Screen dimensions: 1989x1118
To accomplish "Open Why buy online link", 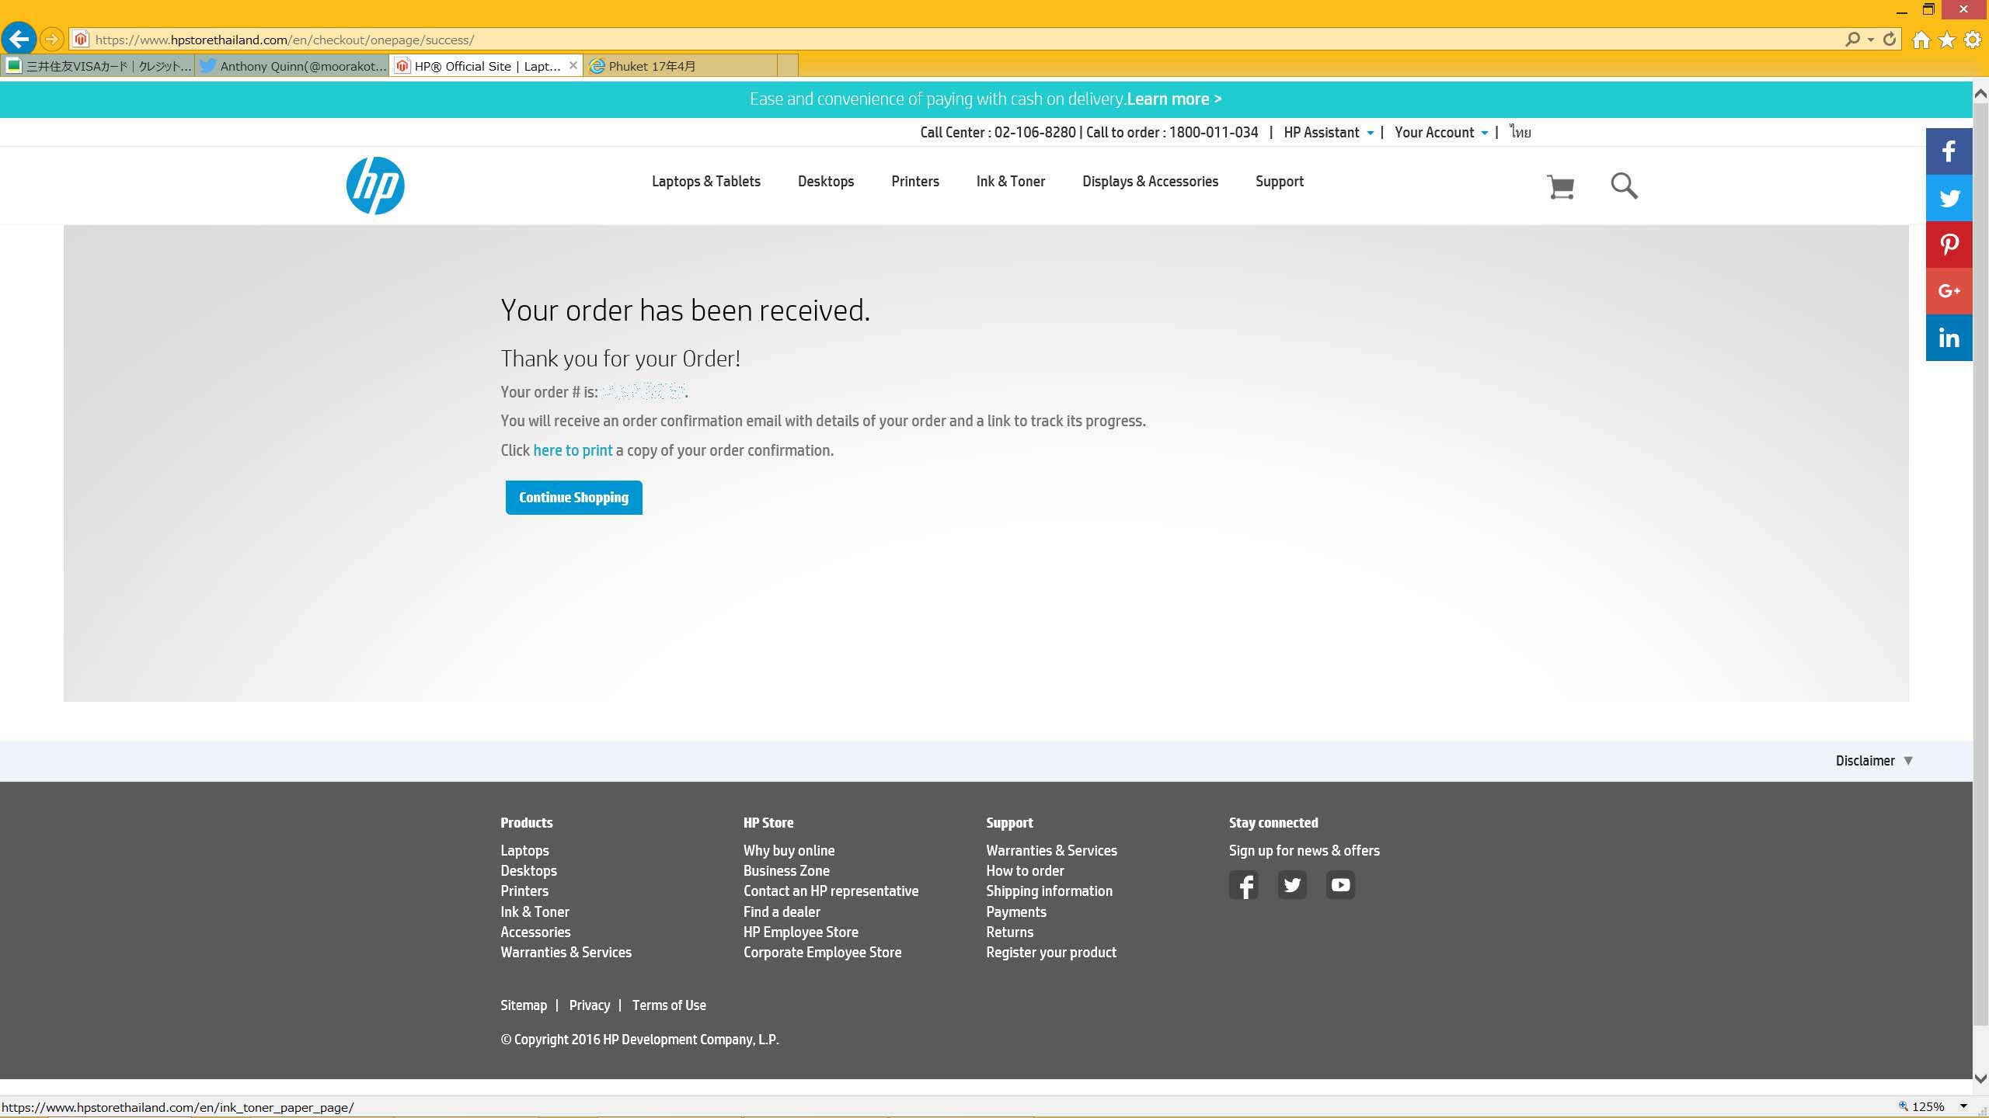I will [x=789, y=851].
